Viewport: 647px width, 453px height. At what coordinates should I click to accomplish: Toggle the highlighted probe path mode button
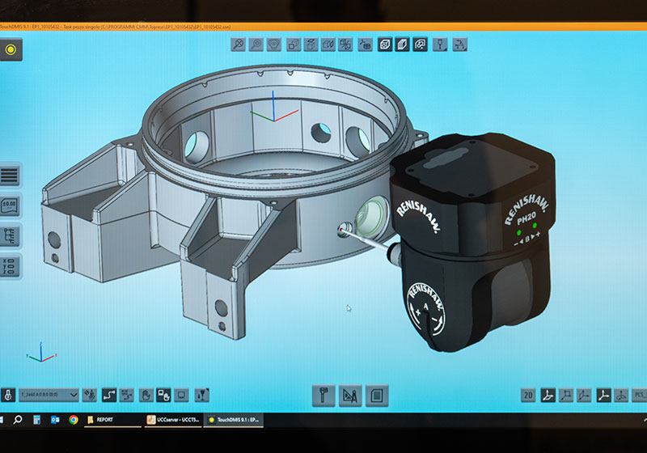(x=109, y=396)
